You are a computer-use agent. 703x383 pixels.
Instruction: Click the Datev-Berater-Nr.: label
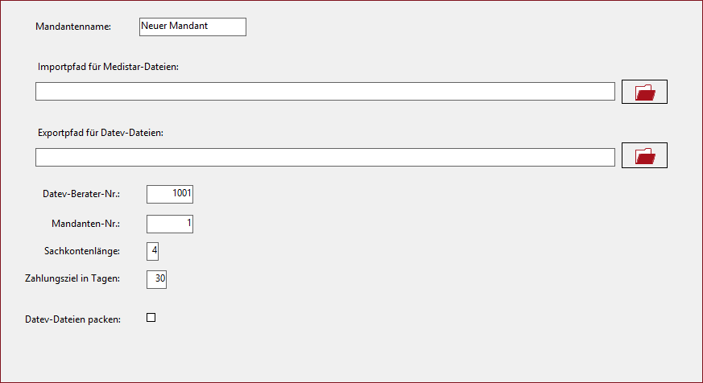(81, 194)
